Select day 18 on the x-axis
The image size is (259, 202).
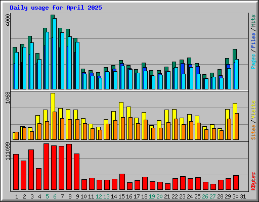coord(144,196)
